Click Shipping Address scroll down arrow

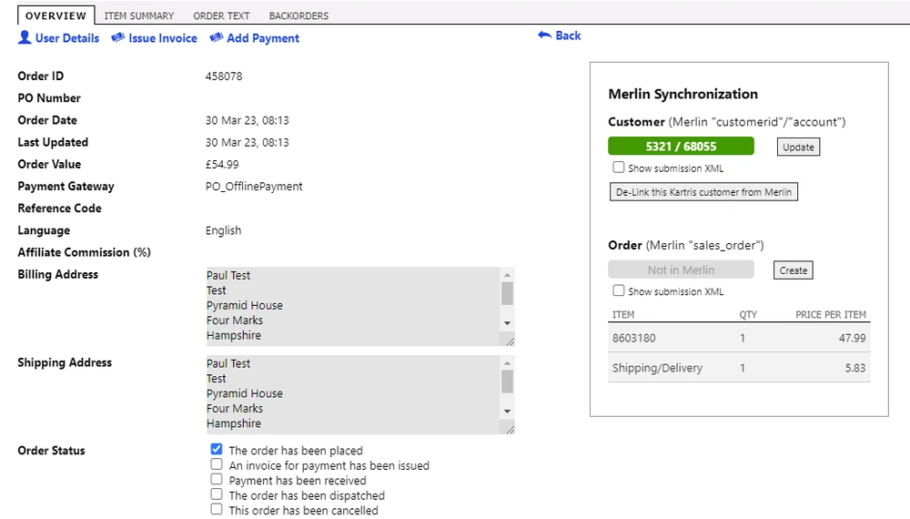coord(507,412)
